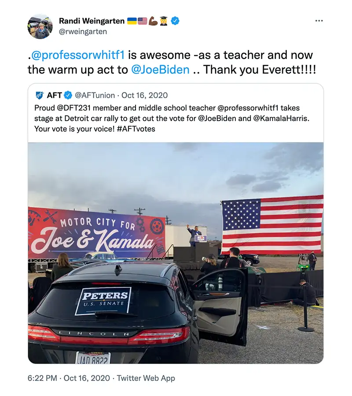The height and width of the screenshot is (396, 352).
Task: Open the @rweingarten handle
Action: click(x=83, y=32)
